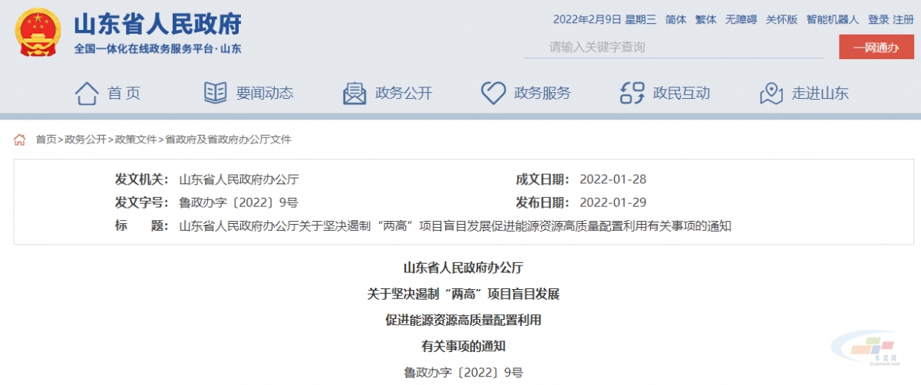
Task: Click the 注册 register link
Action: (x=903, y=20)
